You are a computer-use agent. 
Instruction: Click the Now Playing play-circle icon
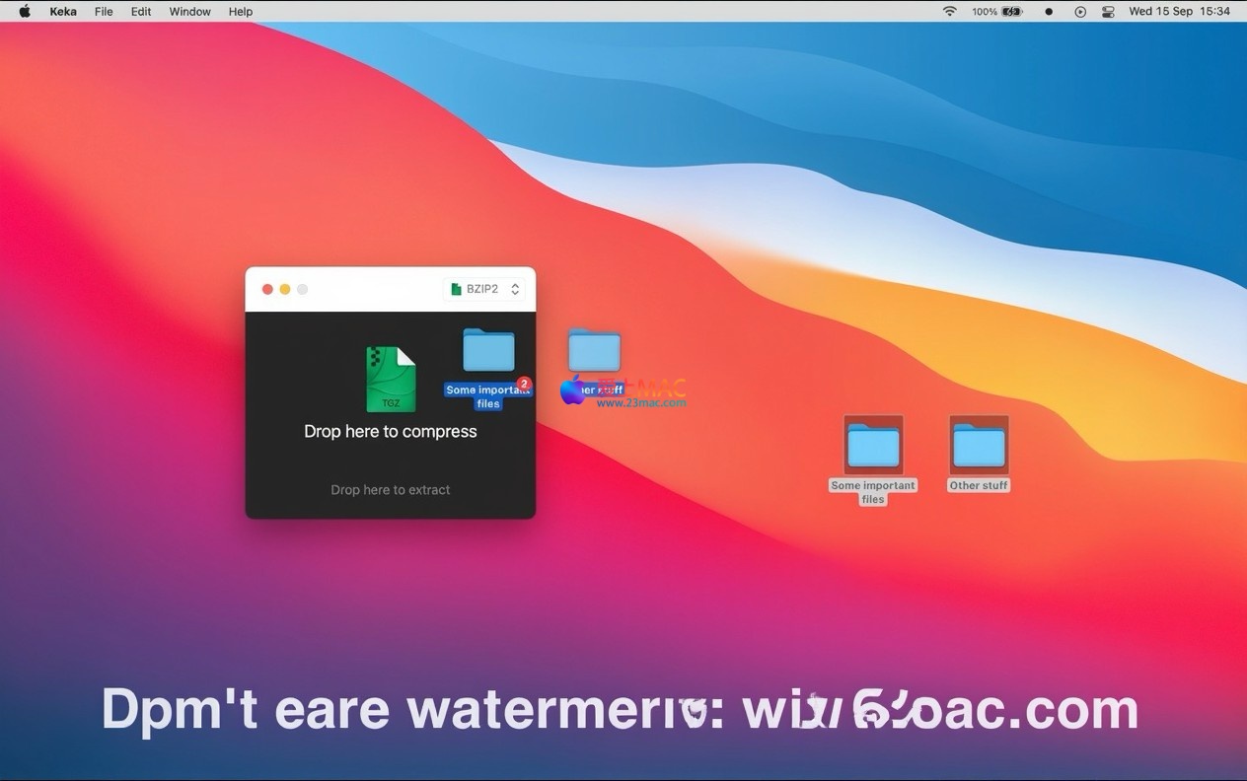[1080, 12]
